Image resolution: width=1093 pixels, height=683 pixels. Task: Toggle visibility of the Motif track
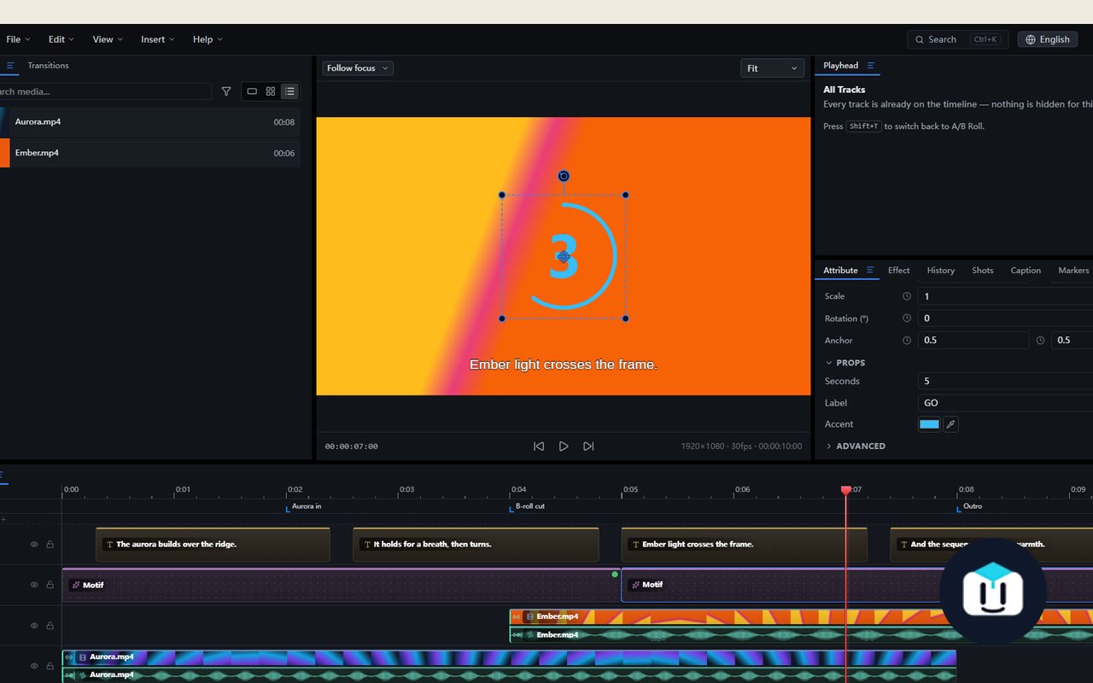[x=34, y=585]
